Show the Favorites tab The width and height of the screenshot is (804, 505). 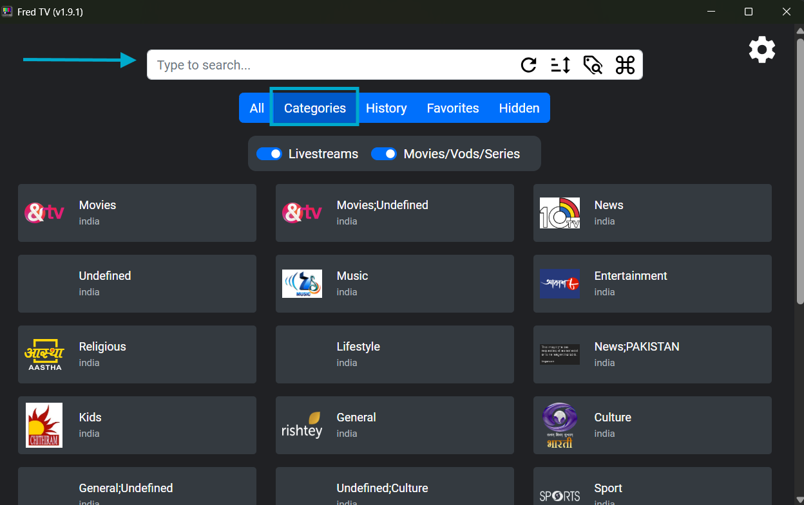coord(453,108)
